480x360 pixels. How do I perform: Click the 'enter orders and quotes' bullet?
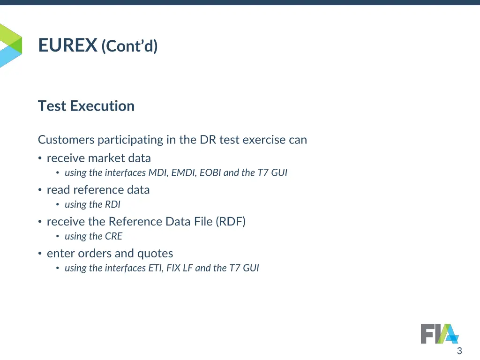coord(110,254)
